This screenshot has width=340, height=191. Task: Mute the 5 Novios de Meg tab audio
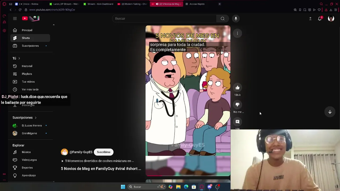(157, 4)
